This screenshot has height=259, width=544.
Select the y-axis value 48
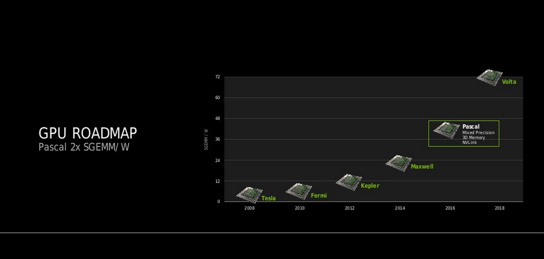coord(218,119)
